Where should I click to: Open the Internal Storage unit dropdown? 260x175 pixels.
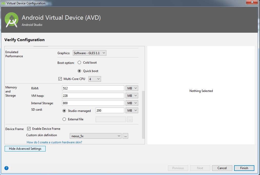coord(132,103)
